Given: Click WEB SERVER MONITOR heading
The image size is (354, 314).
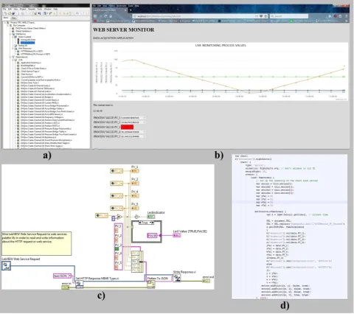Looking at the screenshot, I should click(x=124, y=29).
